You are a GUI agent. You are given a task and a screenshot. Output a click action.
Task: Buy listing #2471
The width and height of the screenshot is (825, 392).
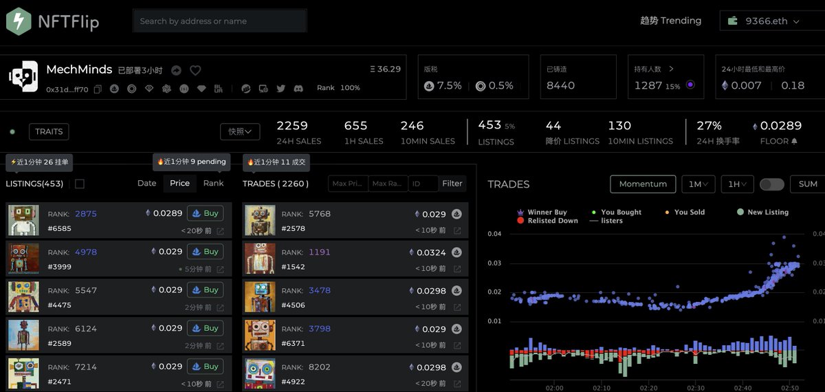205,367
